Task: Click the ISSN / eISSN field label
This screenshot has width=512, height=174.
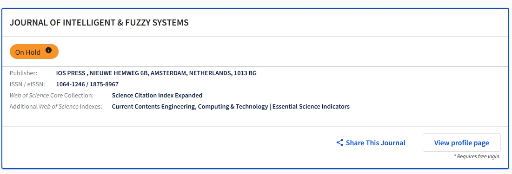Action: (x=27, y=84)
